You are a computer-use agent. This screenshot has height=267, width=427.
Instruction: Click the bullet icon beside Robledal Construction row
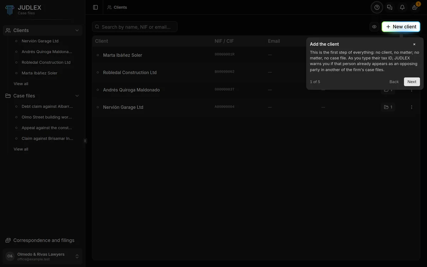coord(98,72)
